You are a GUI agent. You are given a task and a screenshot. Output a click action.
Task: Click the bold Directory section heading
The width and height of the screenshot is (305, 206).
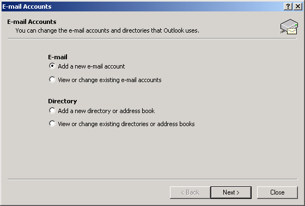63,101
